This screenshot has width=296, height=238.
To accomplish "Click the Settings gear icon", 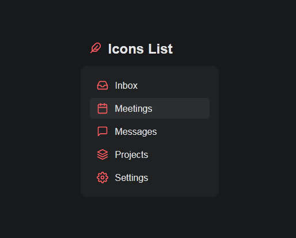I will click(103, 177).
